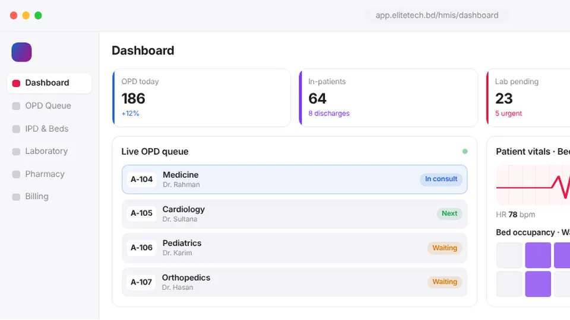
Task: Click the red Dashboard sidebar icon
Action: [x=16, y=83]
